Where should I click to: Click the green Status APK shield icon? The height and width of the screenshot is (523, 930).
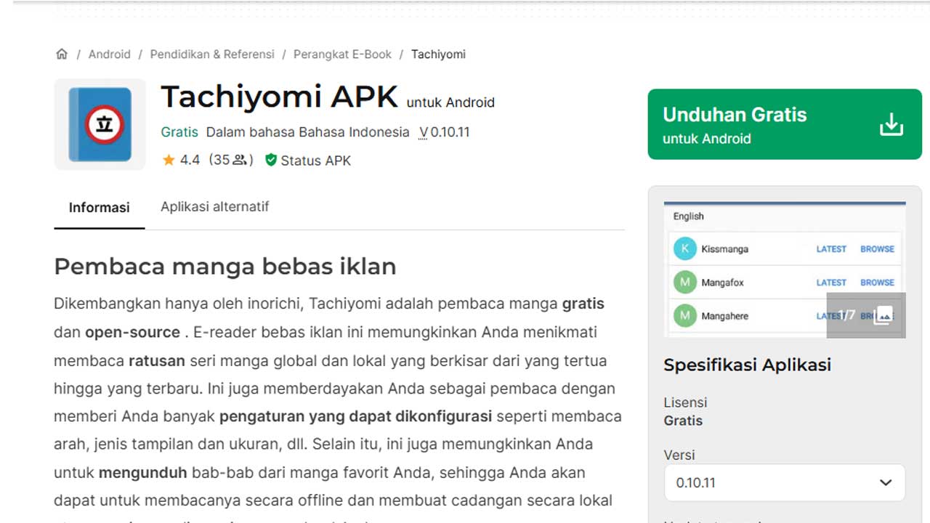point(271,160)
